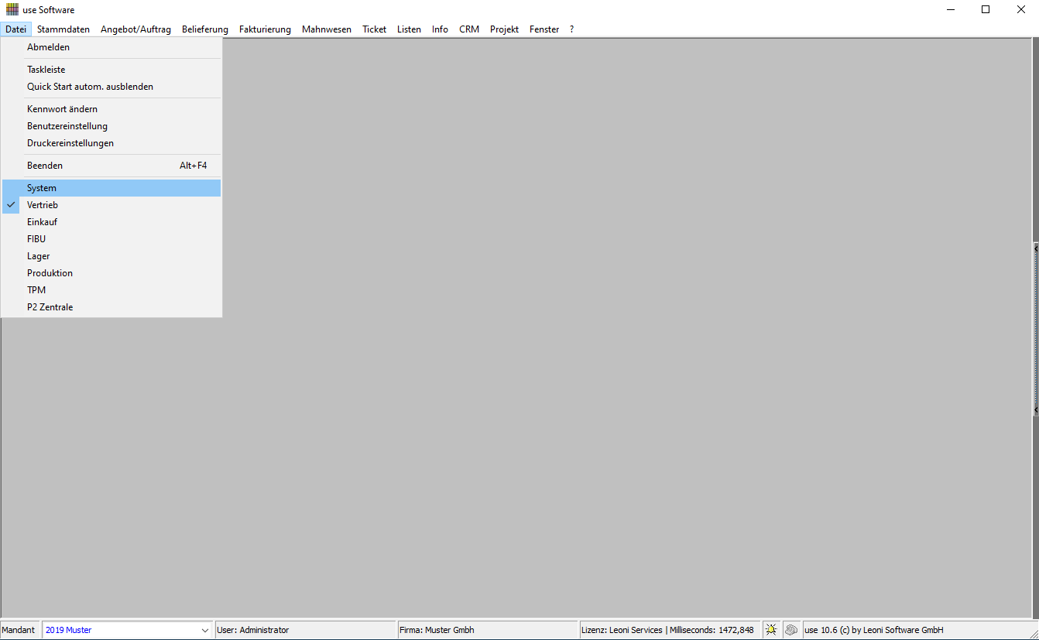Viewport: 1039px width, 640px height.
Task: Click the grey coins icon in status bar
Action: point(791,630)
